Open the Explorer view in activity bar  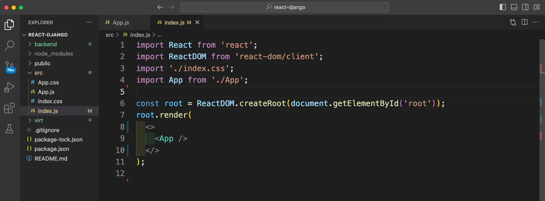pyautogui.click(x=9, y=25)
